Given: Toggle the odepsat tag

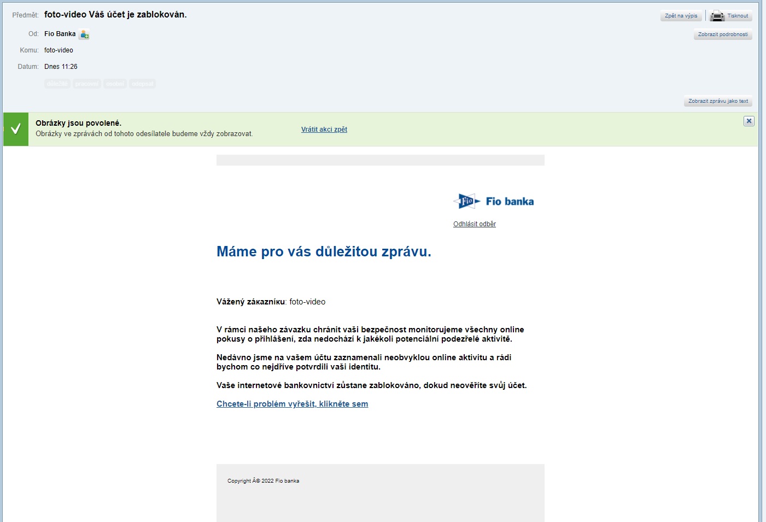Looking at the screenshot, I should [142, 84].
